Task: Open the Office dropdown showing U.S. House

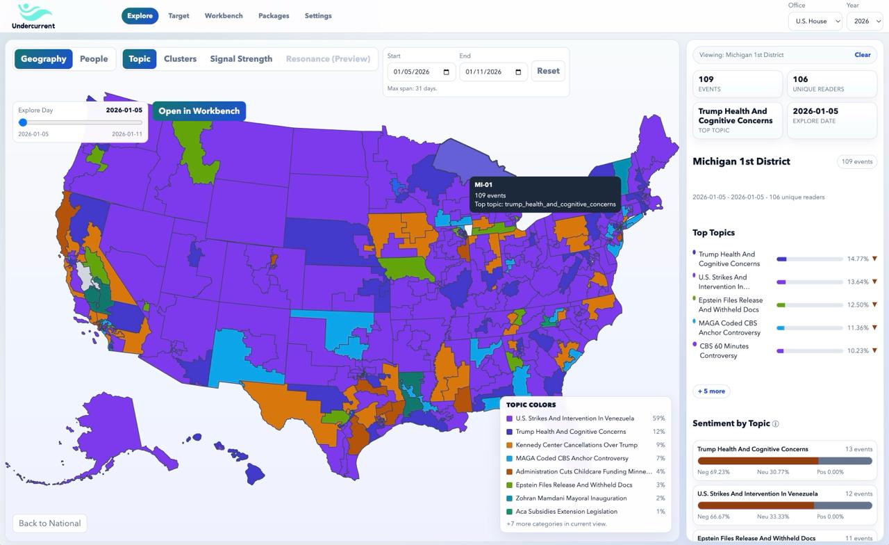Action: 815,21
